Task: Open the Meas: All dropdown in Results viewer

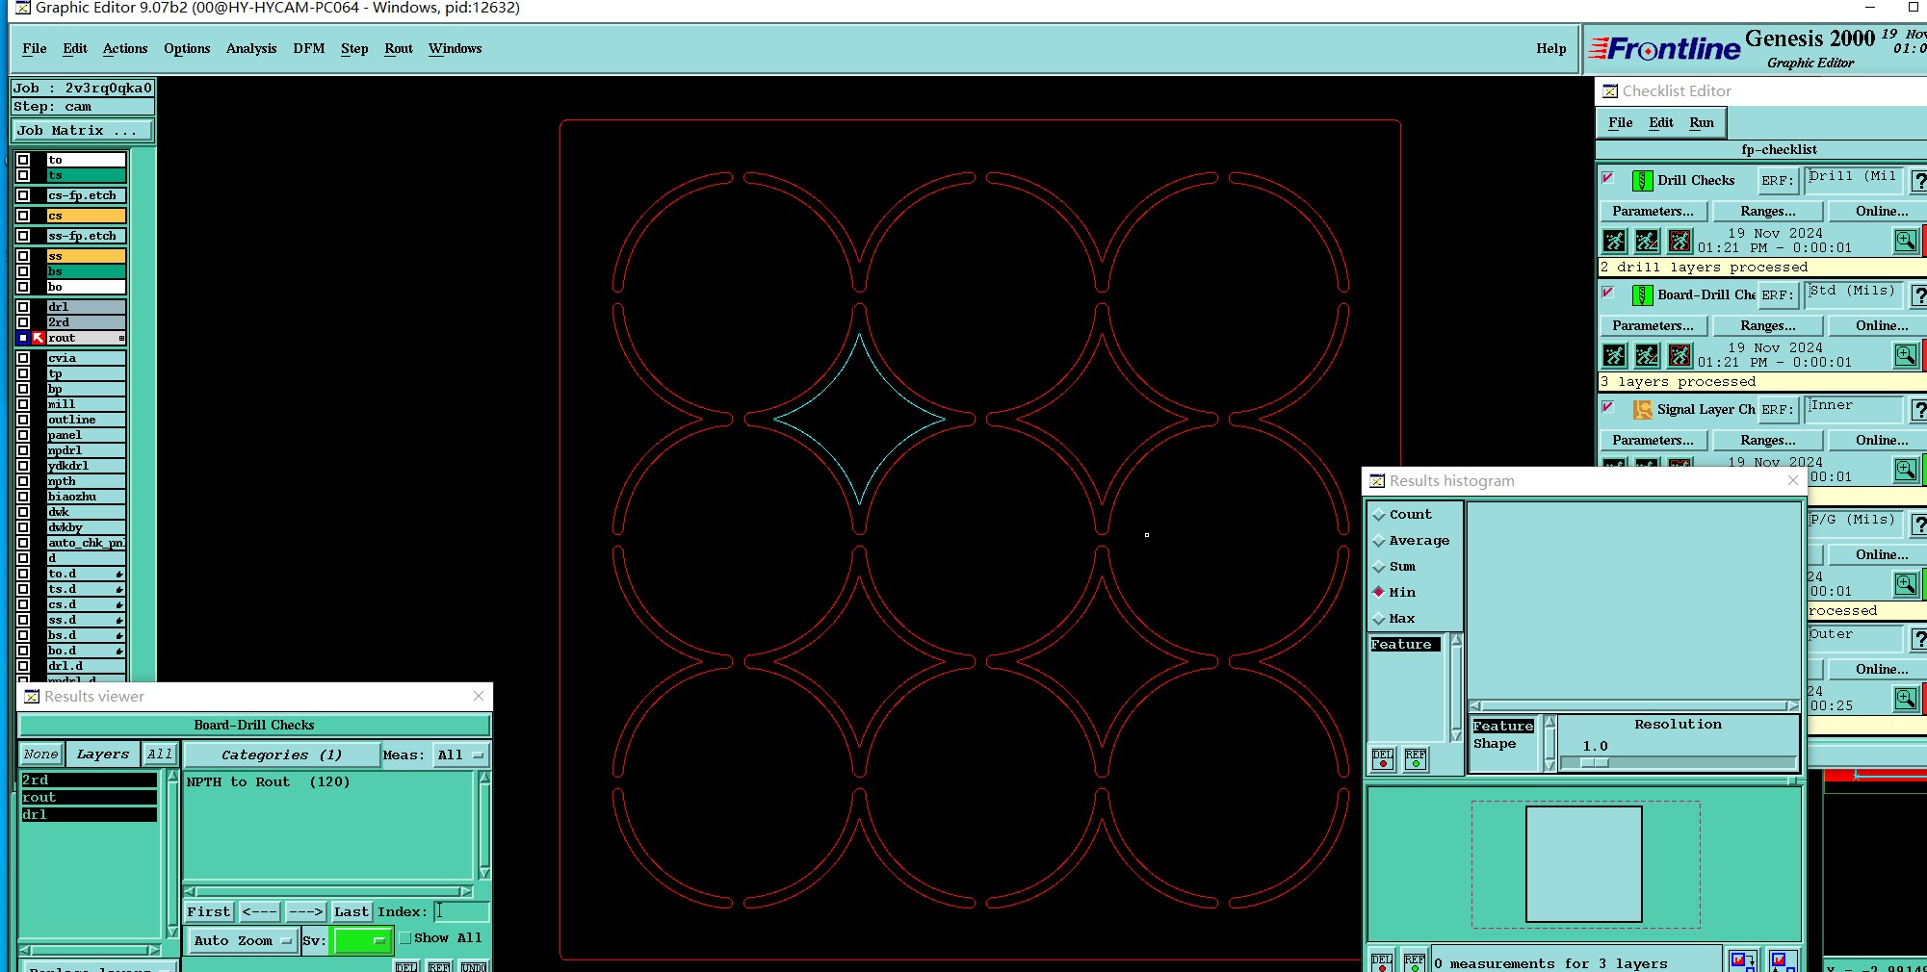Action: [460, 755]
